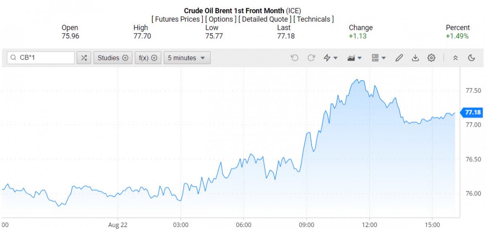Open the Detailed Quote link
Screen dimensions: 486x229
coord(265,19)
